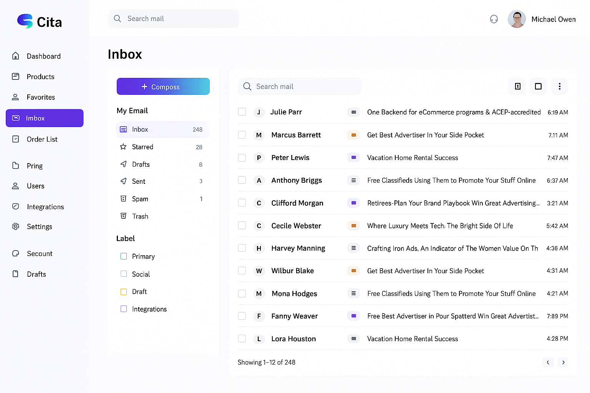Open the Inbox folder with 248 emails

(x=162, y=129)
